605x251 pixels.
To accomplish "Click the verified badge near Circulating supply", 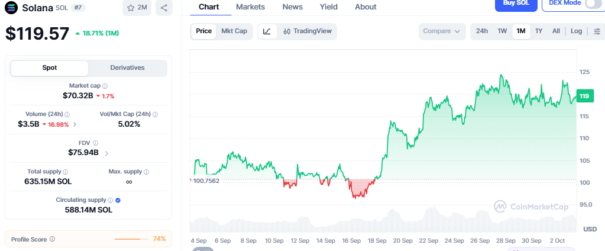I will point(118,200).
